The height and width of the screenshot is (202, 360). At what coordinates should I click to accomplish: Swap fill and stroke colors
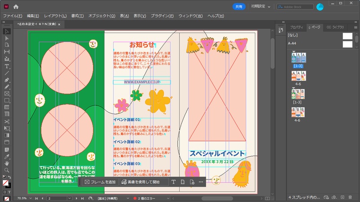9,177
